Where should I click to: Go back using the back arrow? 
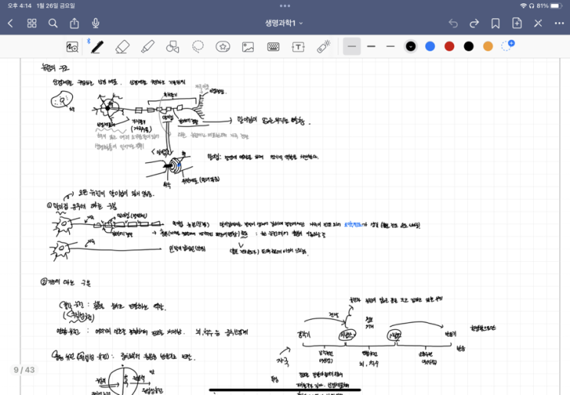11,24
